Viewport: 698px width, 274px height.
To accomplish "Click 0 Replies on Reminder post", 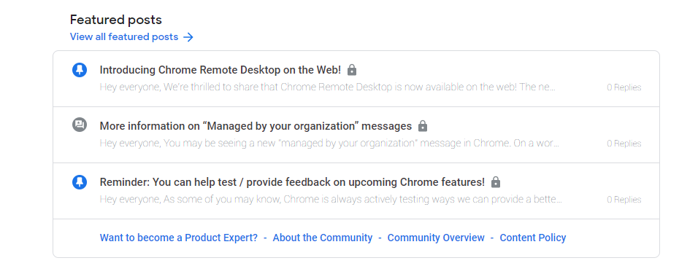I will 624,200.
